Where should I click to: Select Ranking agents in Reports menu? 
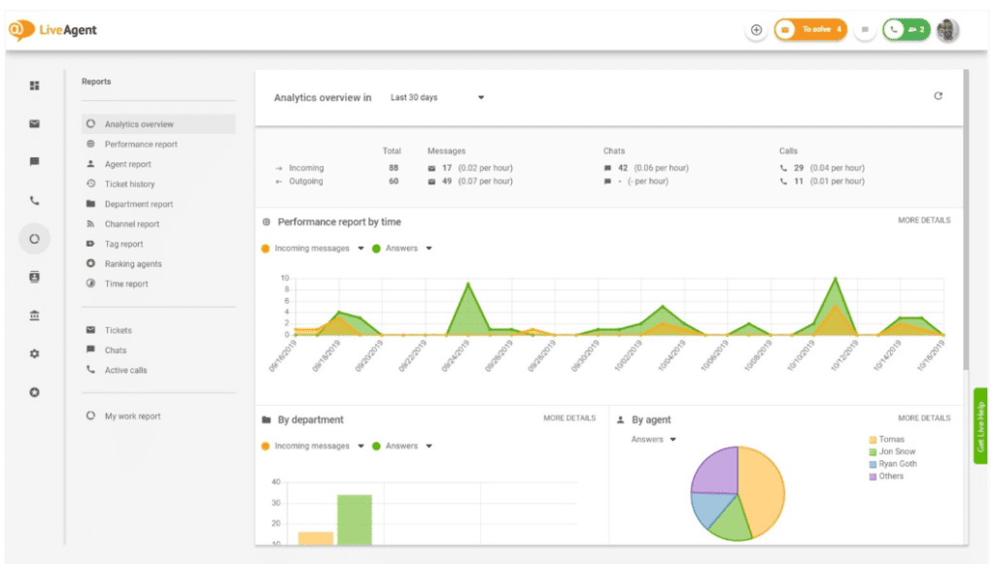133,264
